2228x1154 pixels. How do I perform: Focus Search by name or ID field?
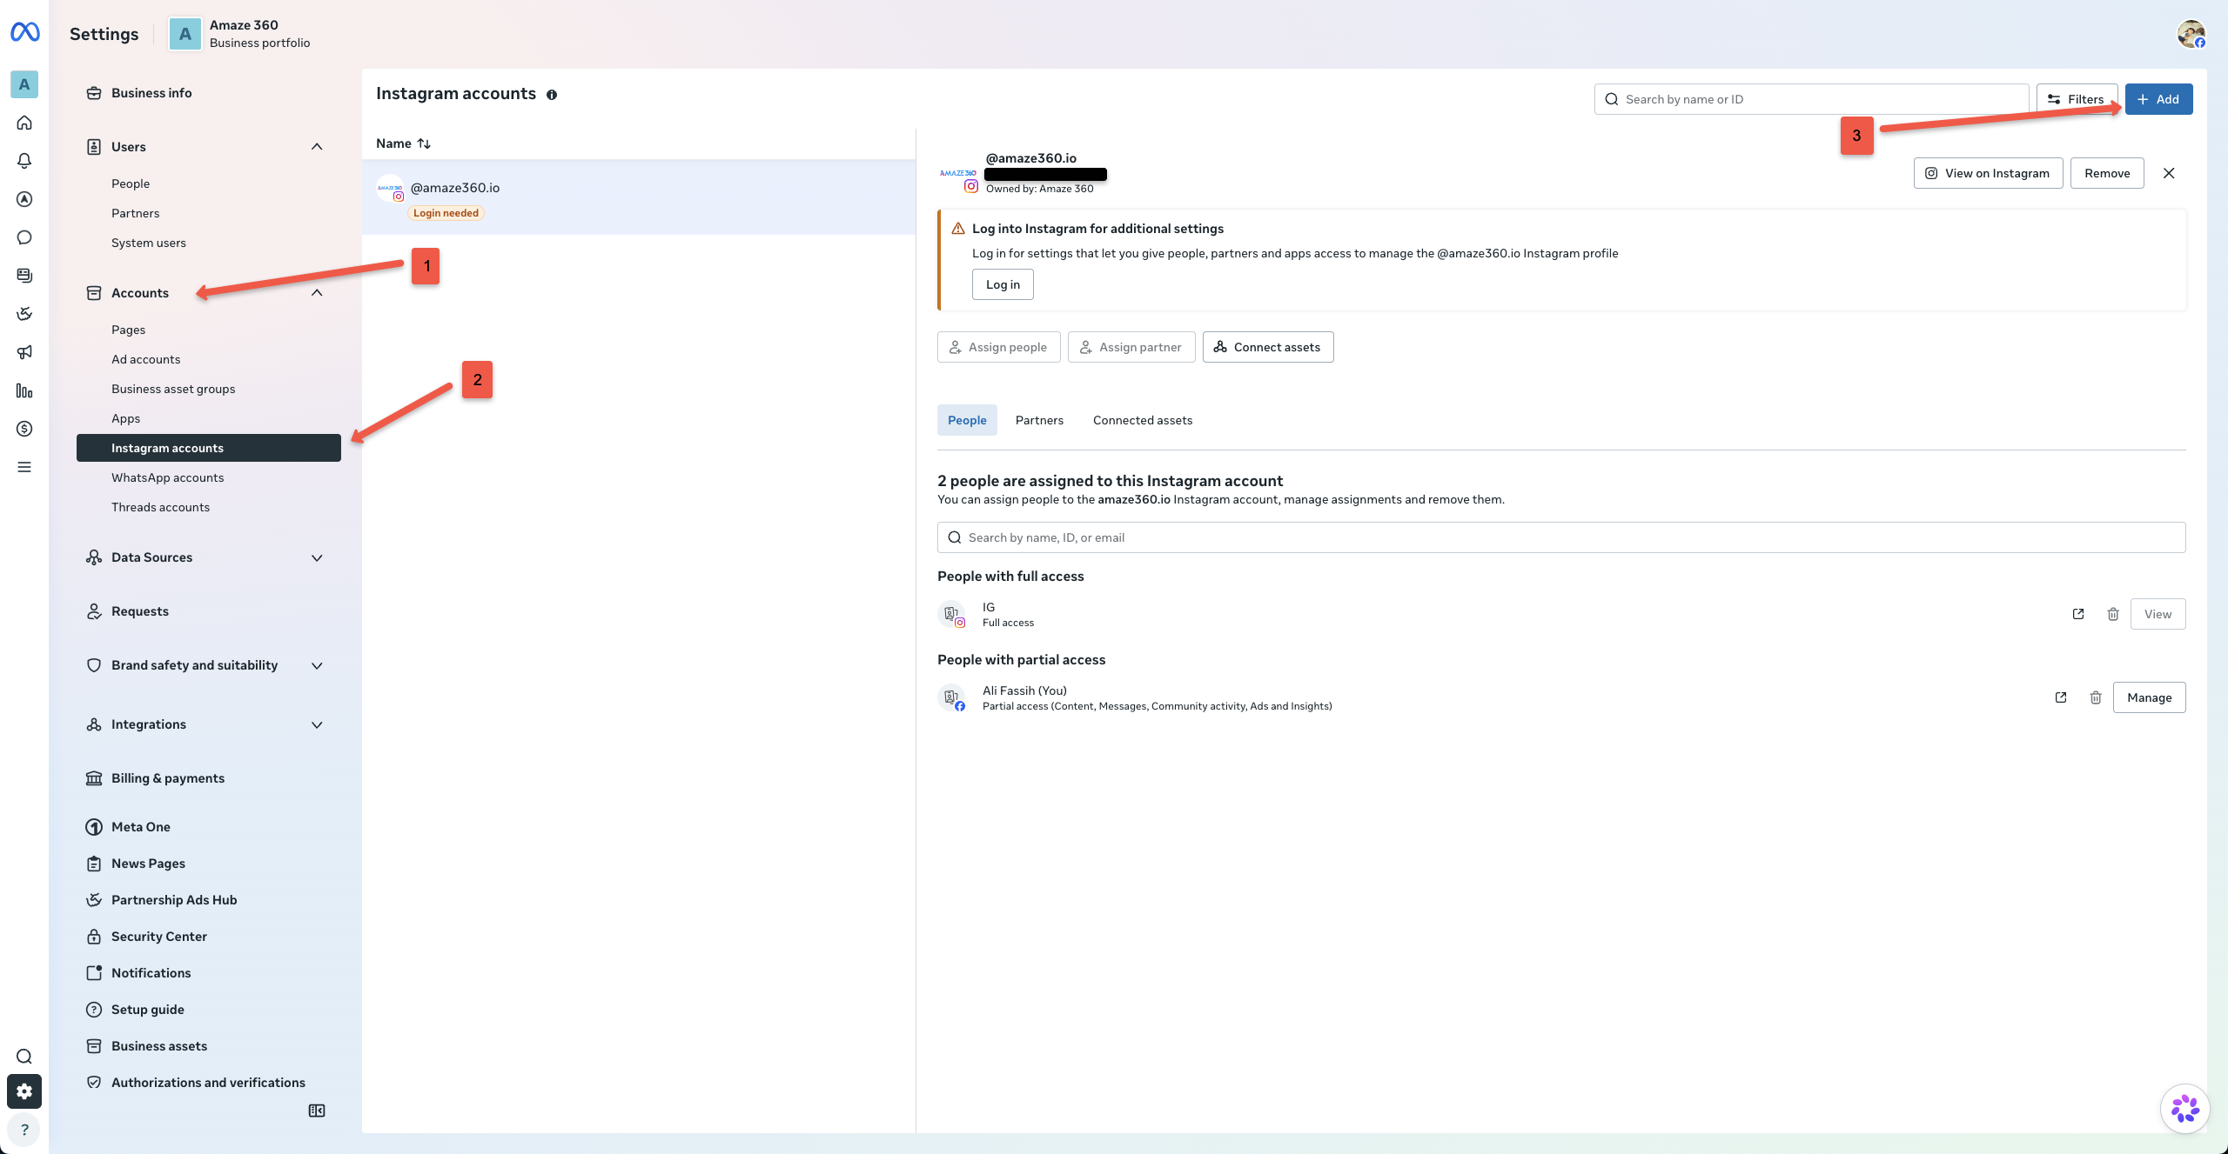[1812, 99]
